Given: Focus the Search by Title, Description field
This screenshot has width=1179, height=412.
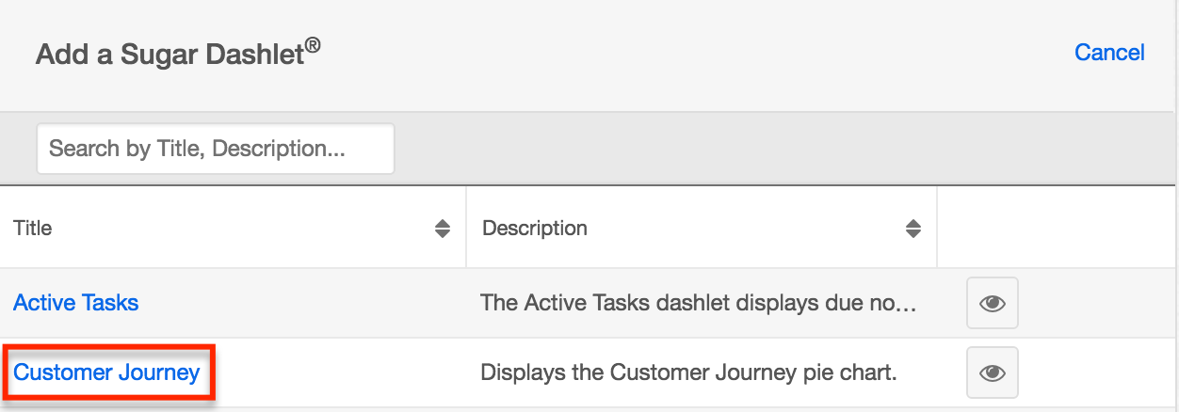Looking at the screenshot, I should coord(215,149).
